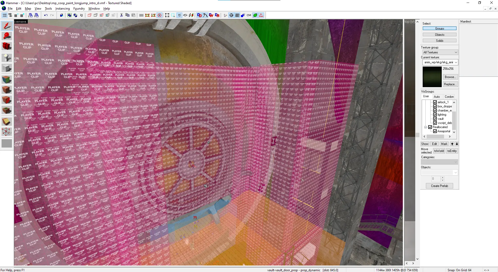The width and height of the screenshot is (498, 272).
Task: Collapse the Reallocated visgroup tree node
Action: click(x=426, y=127)
